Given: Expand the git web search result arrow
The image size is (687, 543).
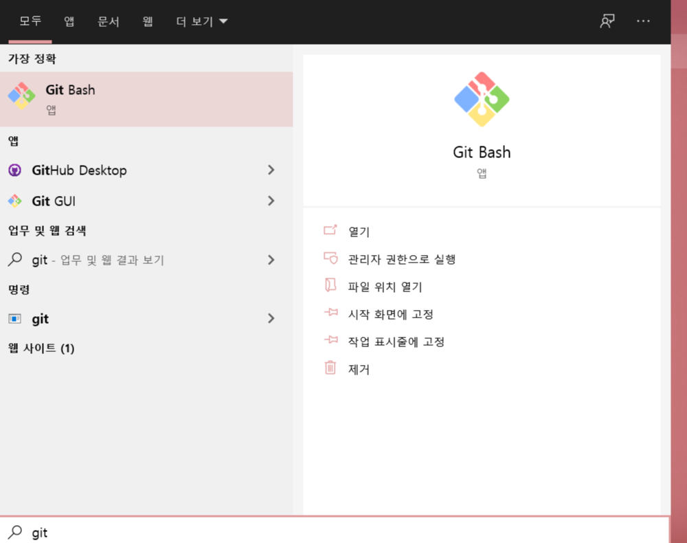Looking at the screenshot, I should pos(271,260).
